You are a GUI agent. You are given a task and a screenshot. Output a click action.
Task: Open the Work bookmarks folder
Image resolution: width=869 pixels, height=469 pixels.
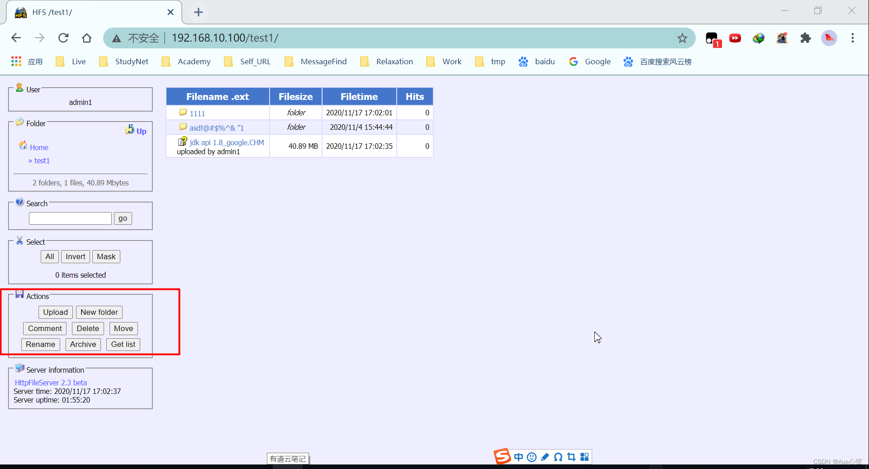click(x=451, y=62)
